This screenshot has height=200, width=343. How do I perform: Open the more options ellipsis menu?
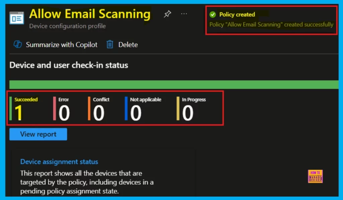(x=184, y=14)
